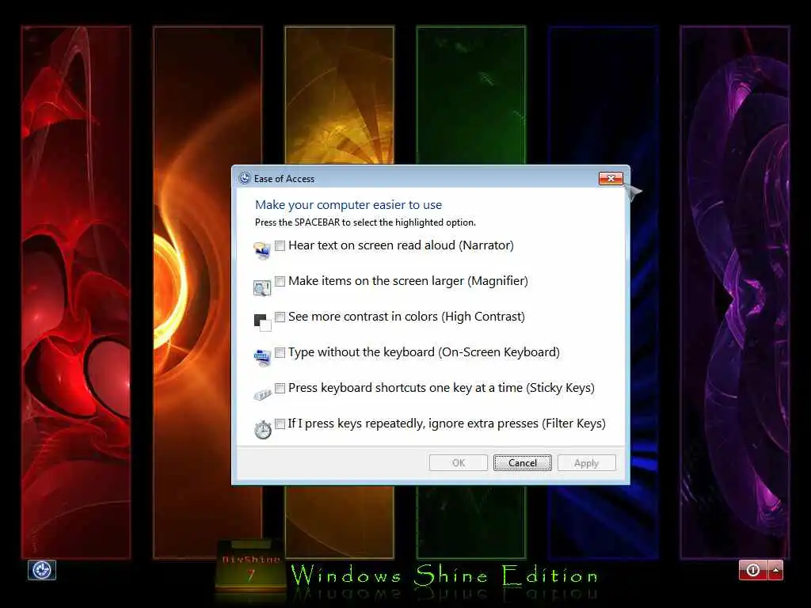Enable Magnifier checkbox

click(x=280, y=281)
